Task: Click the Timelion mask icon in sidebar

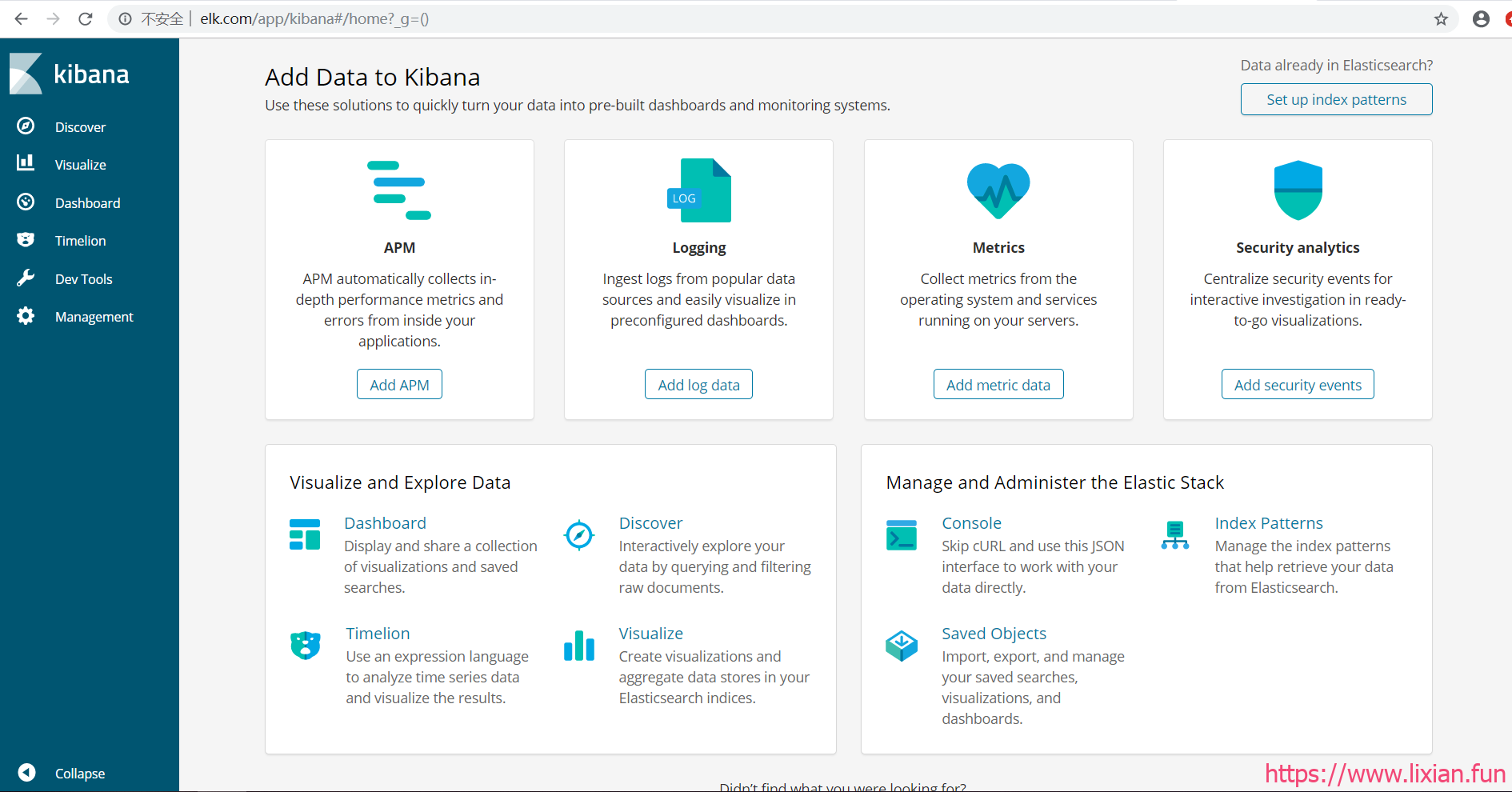Action: point(26,239)
